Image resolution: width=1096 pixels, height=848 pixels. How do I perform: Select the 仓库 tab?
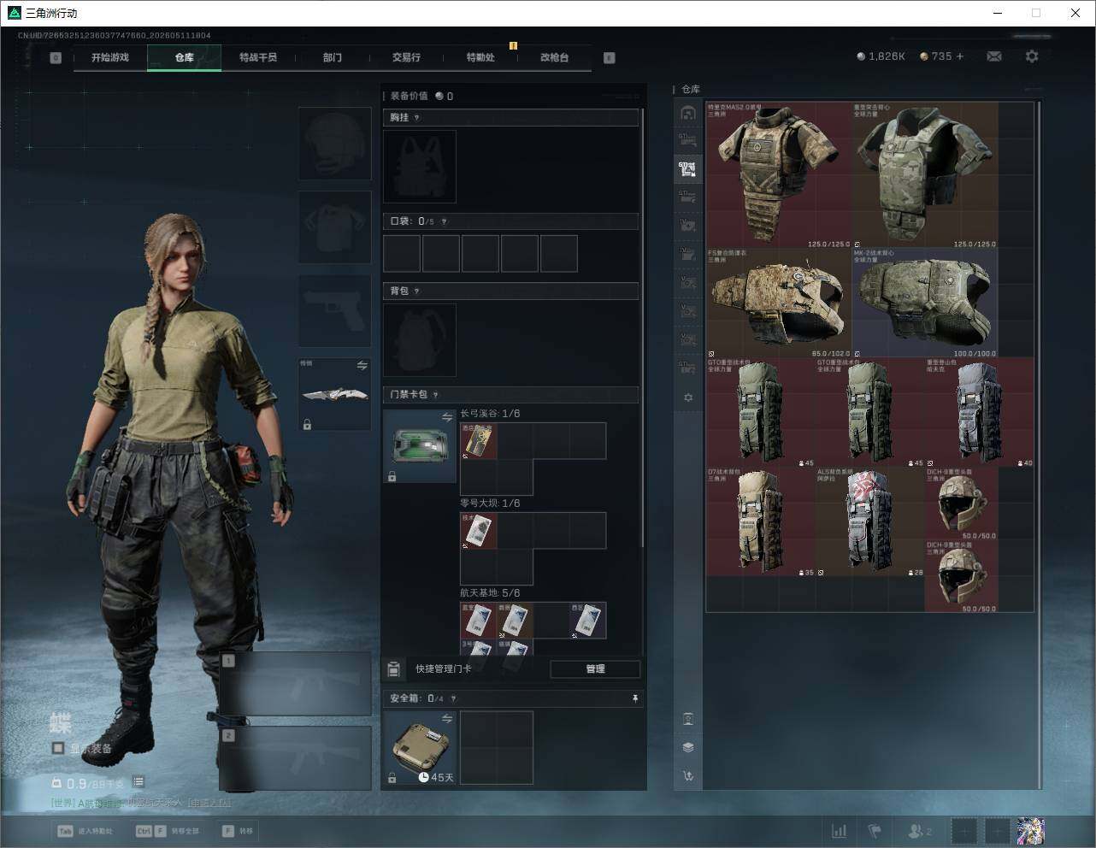coord(185,57)
